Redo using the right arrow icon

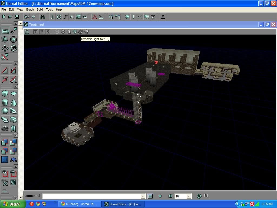[33, 17]
